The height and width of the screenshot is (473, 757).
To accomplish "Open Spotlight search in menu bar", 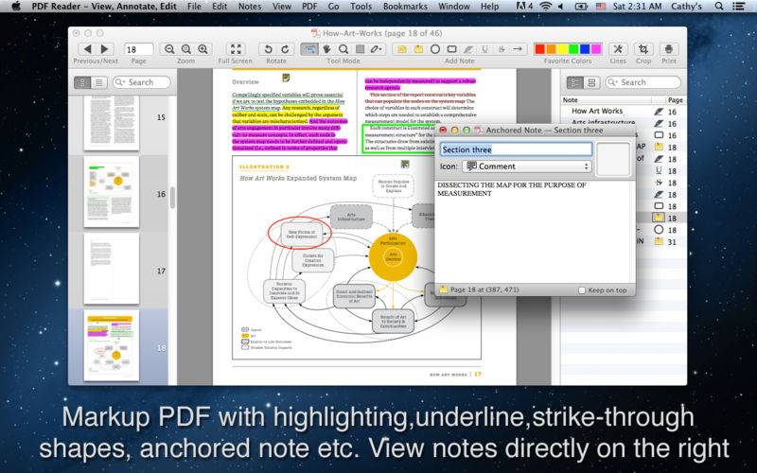I will (x=719, y=7).
